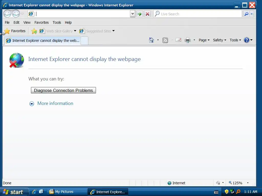Image resolution: width=262 pixels, height=196 pixels.
Task: Maximize the Internet Explorer window
Action: point(245,5)
